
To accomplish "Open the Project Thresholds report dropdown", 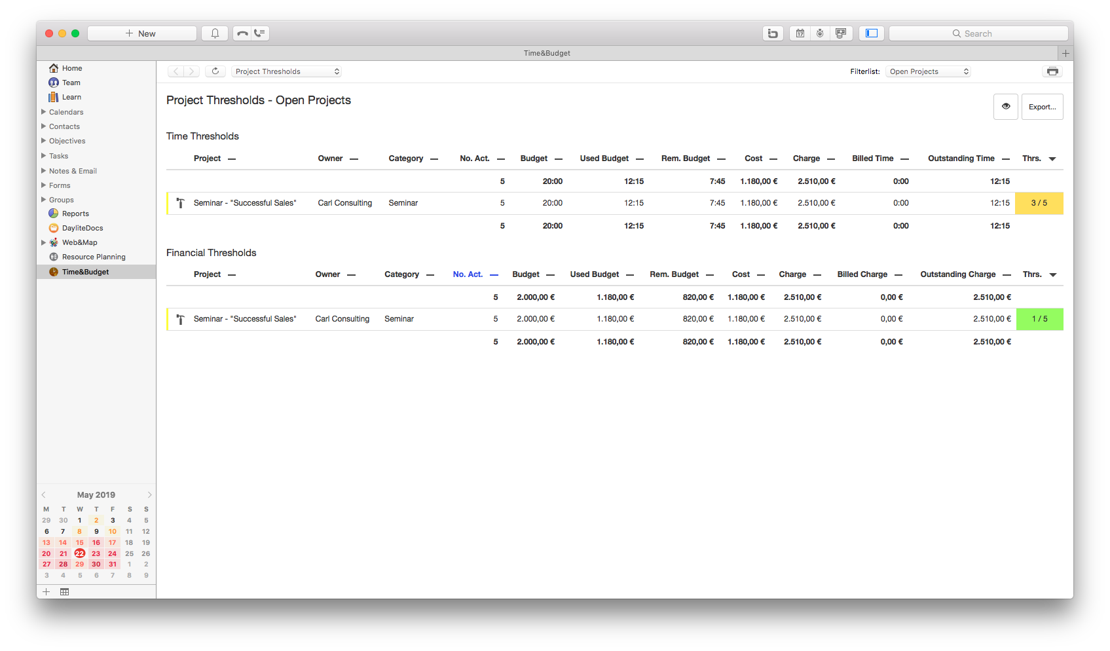I will pos(286,71).
